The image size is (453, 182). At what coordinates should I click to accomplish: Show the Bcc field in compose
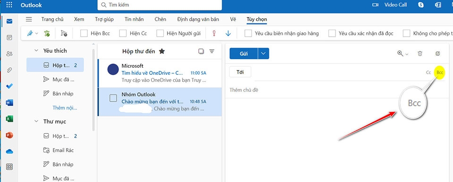coord(440,72)
